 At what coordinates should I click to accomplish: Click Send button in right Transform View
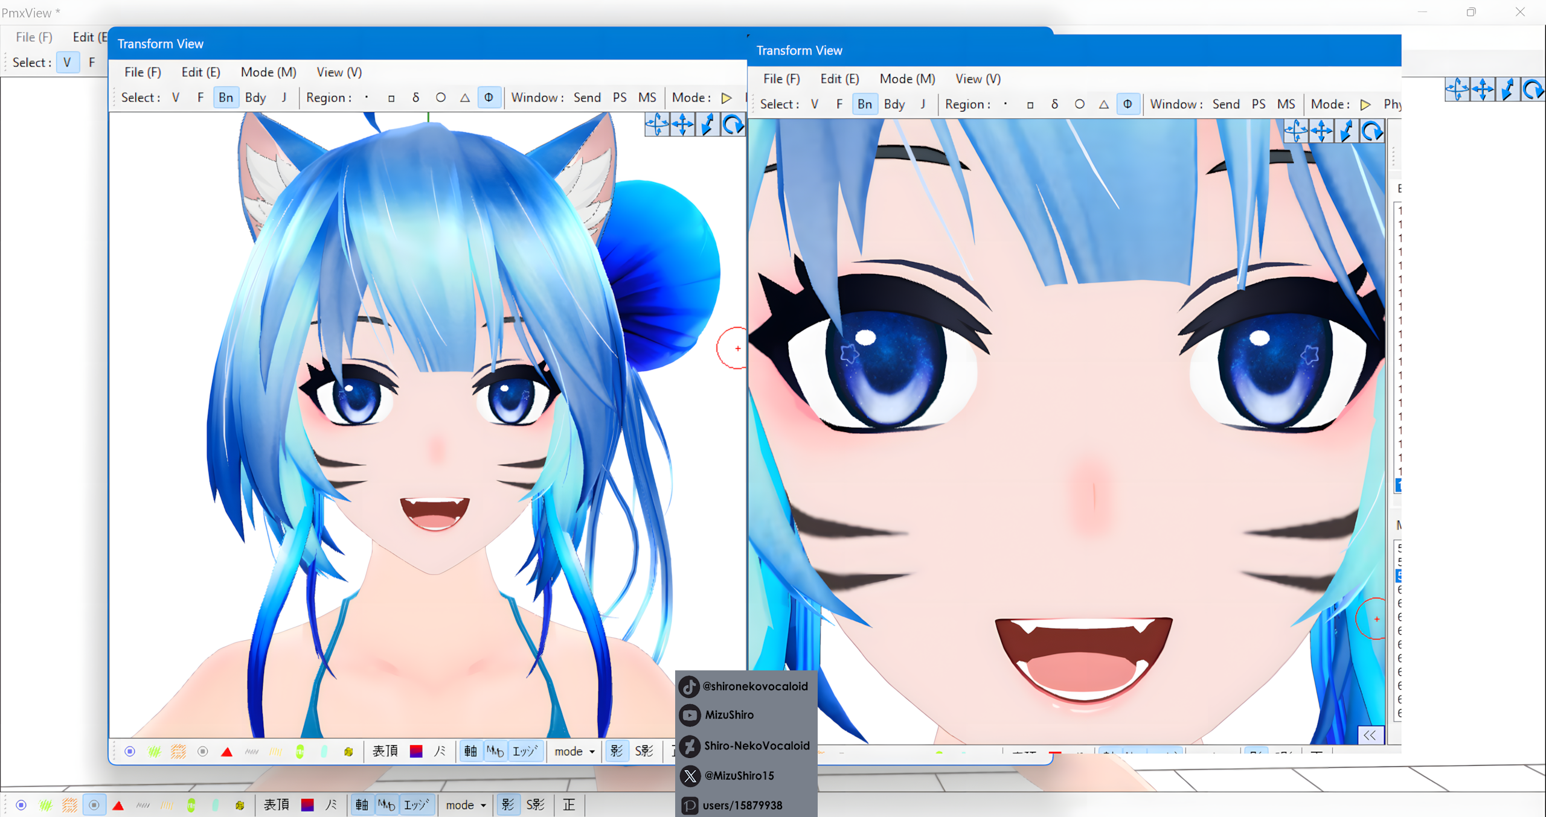[1226, 104]
